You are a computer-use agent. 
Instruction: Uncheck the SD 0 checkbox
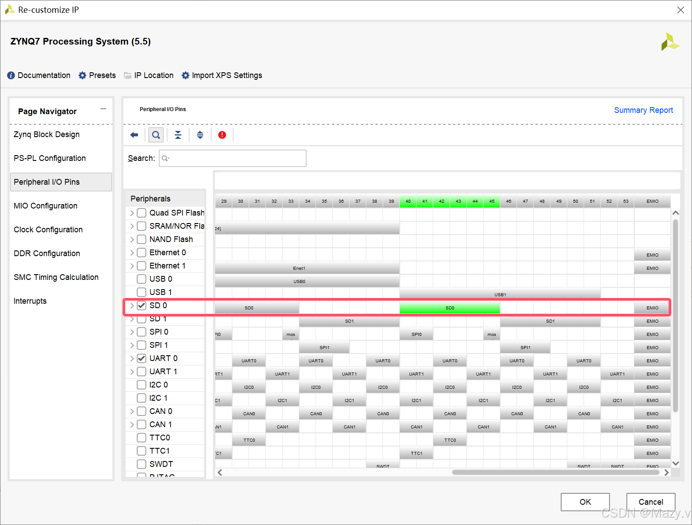141,305
